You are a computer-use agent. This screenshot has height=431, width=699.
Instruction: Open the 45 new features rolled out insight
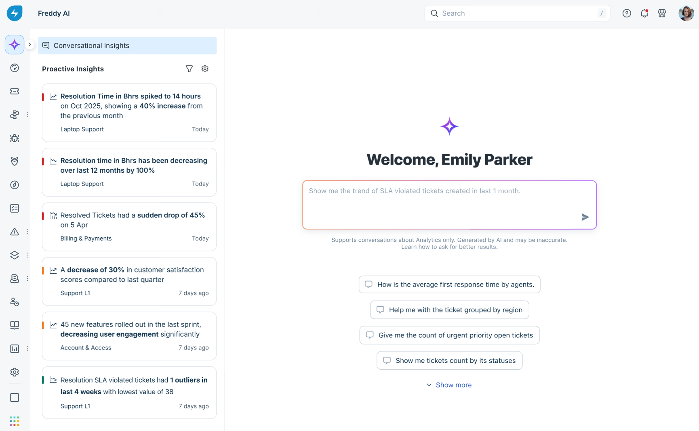(129, 336)
